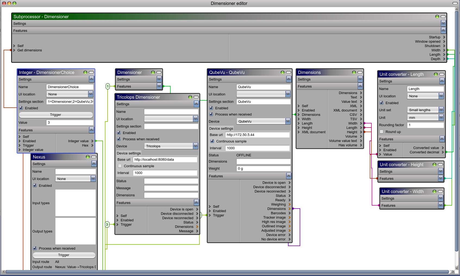The height and width of the screenshot is (276, 460).
Task: Click the green indicator on the Dimensions node header
Action: pyautogui.click(x=354, y=72)
